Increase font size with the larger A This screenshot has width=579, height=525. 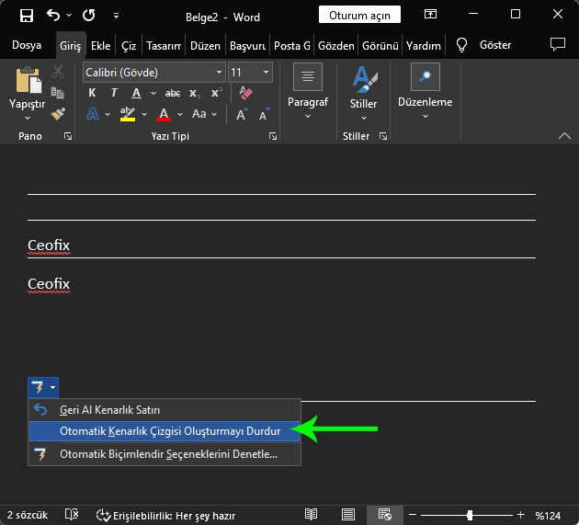click(x=242, y=115)
